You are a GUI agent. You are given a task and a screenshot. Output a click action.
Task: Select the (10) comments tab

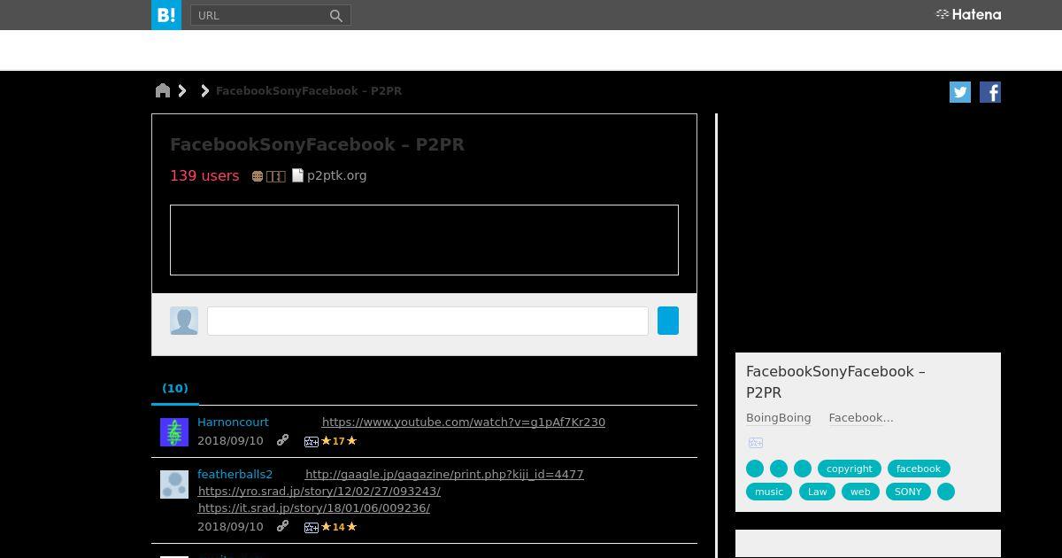coord(175,388)
